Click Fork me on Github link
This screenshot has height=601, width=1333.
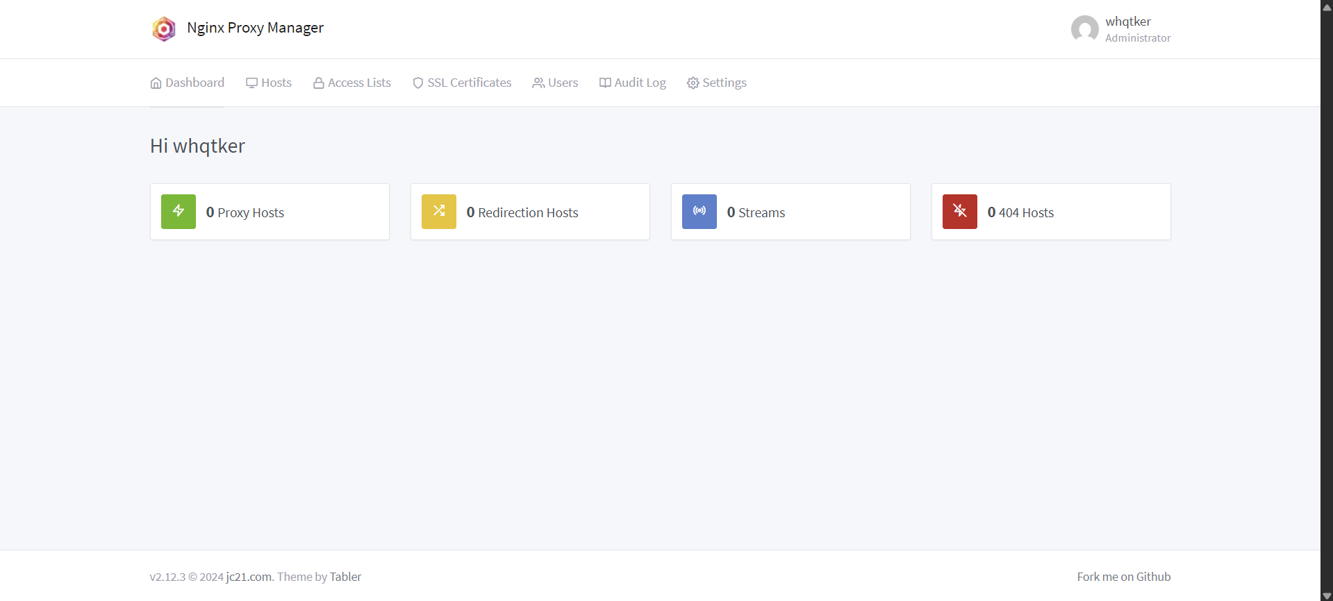click(x=1124, y=577)
